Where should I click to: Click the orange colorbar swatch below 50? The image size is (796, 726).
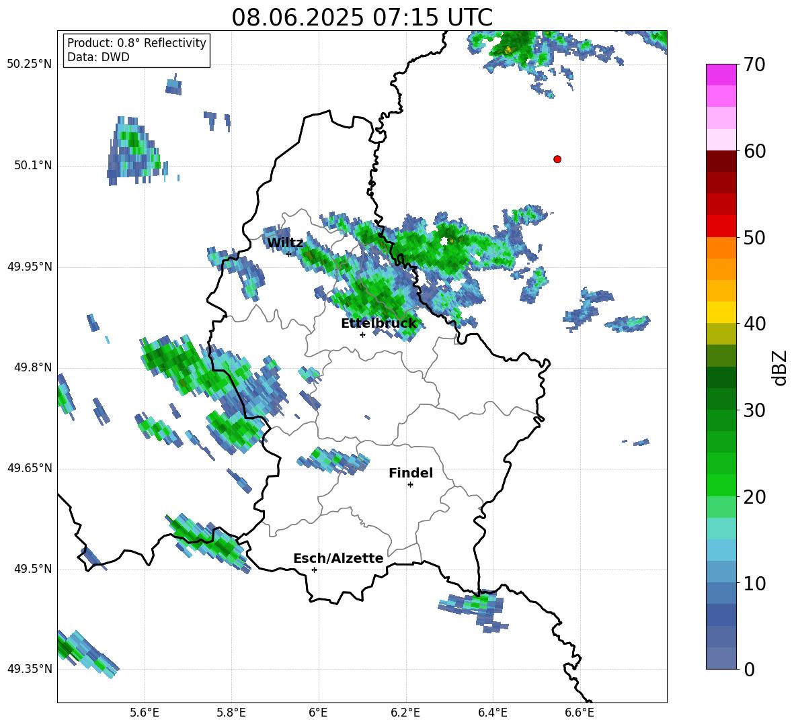coord(721,247)
